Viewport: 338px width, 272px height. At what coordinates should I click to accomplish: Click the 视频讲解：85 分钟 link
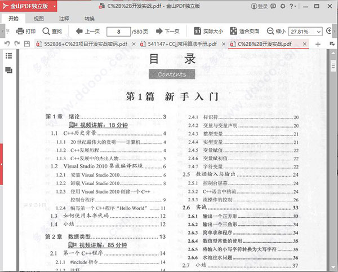[x=97, y=245]
